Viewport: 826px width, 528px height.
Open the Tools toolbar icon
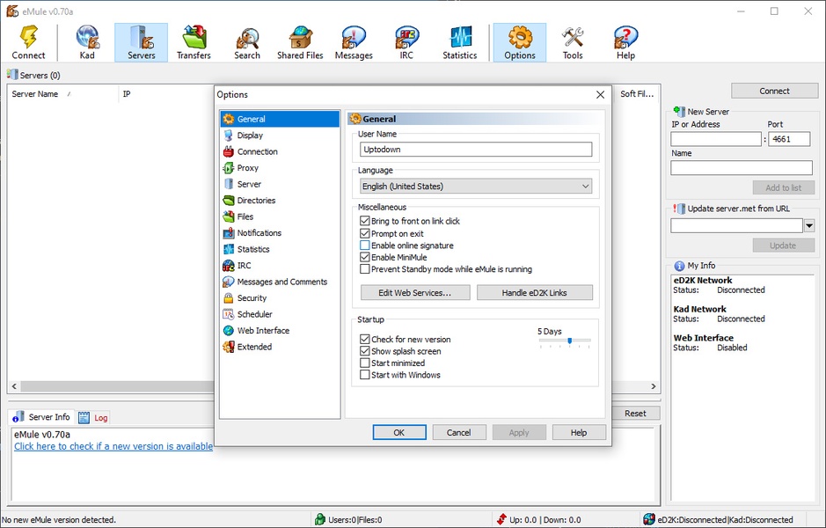[573, 42]
